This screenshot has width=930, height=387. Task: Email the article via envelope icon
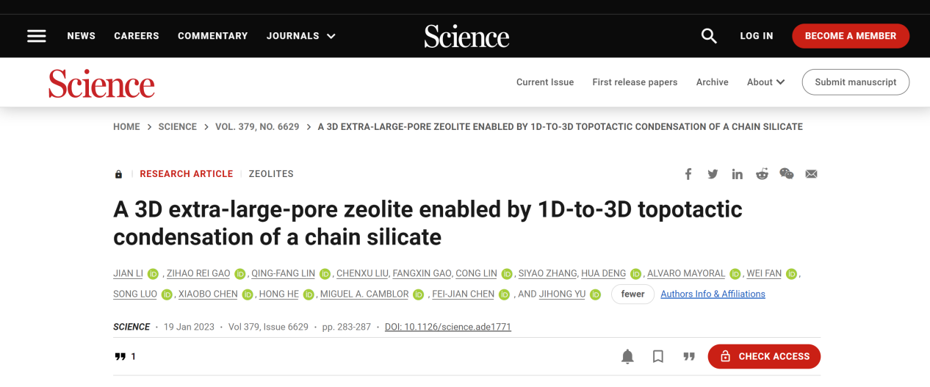click(811, 174)
